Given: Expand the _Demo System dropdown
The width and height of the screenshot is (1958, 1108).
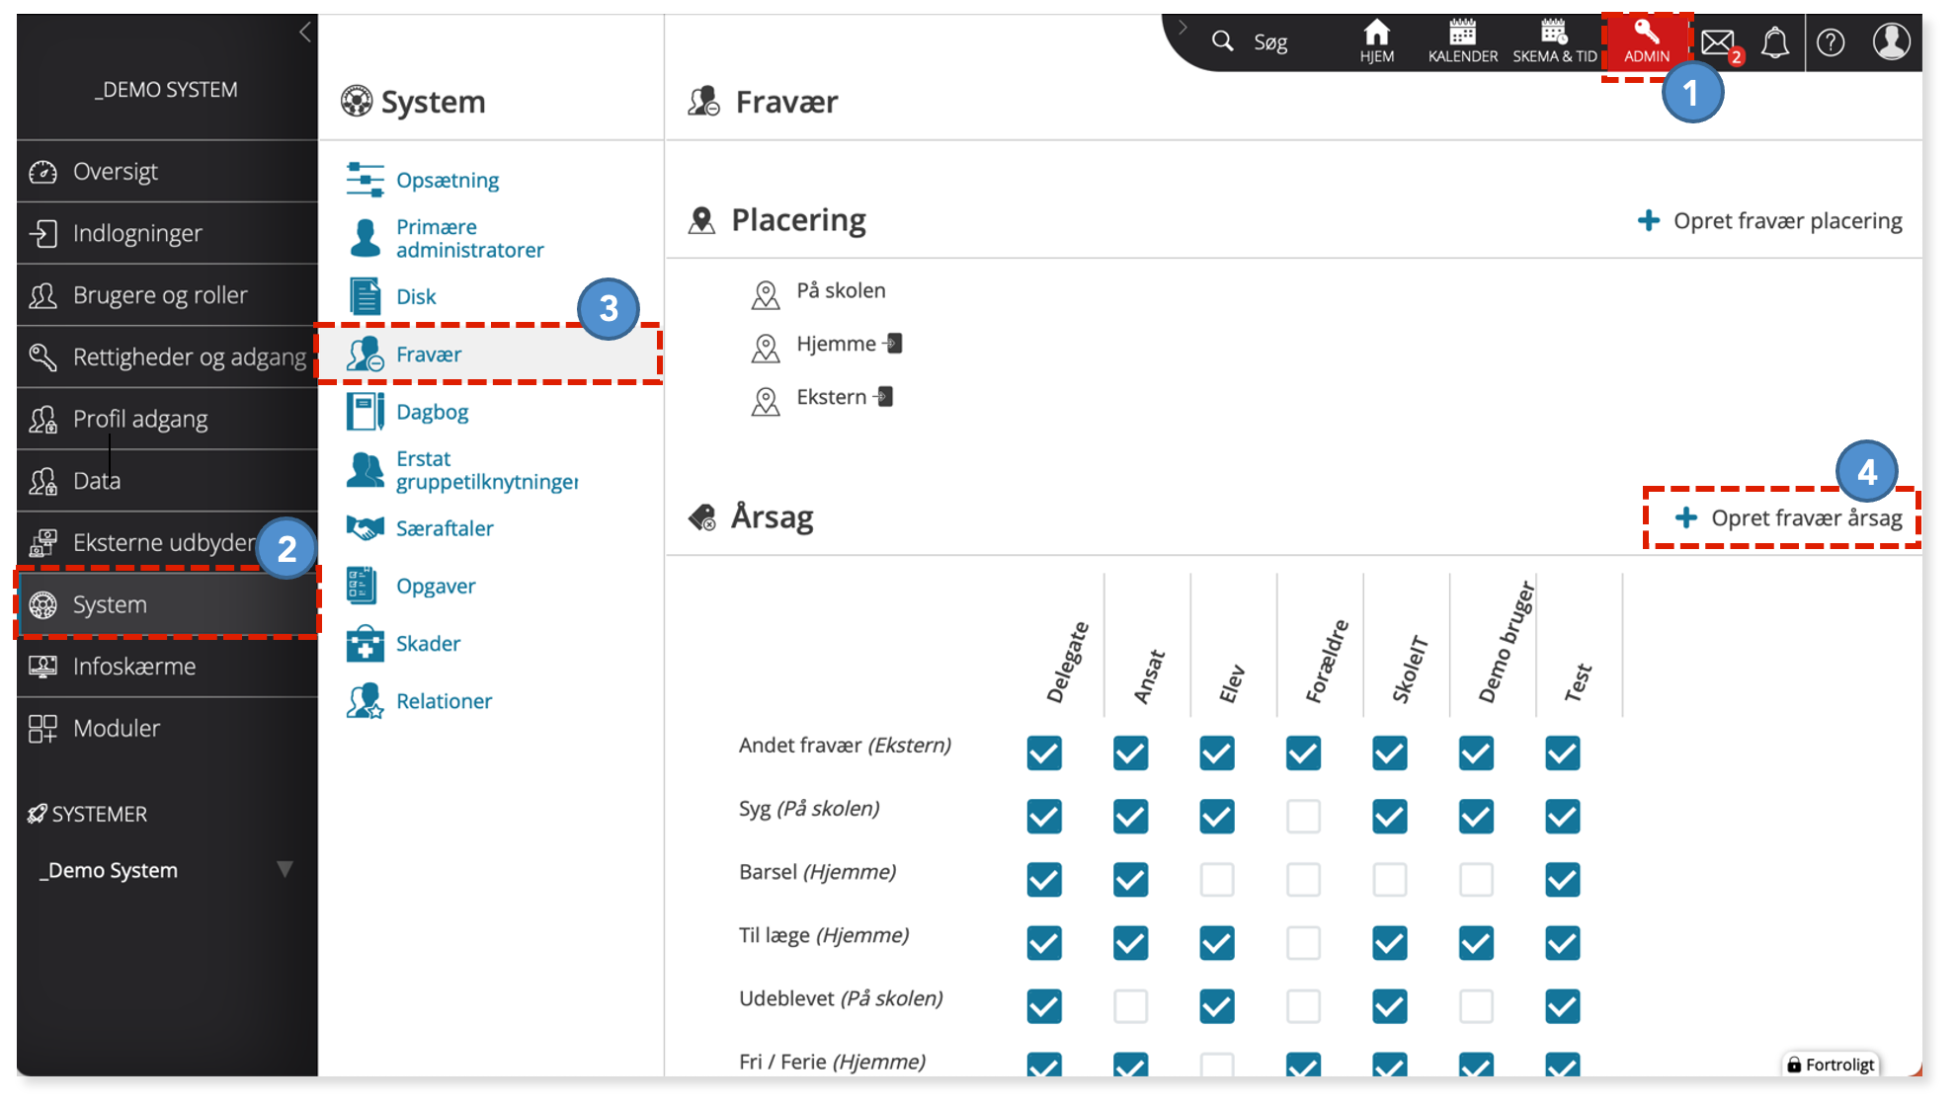Looking at the screenshot, I should click(x=285, y=869).
